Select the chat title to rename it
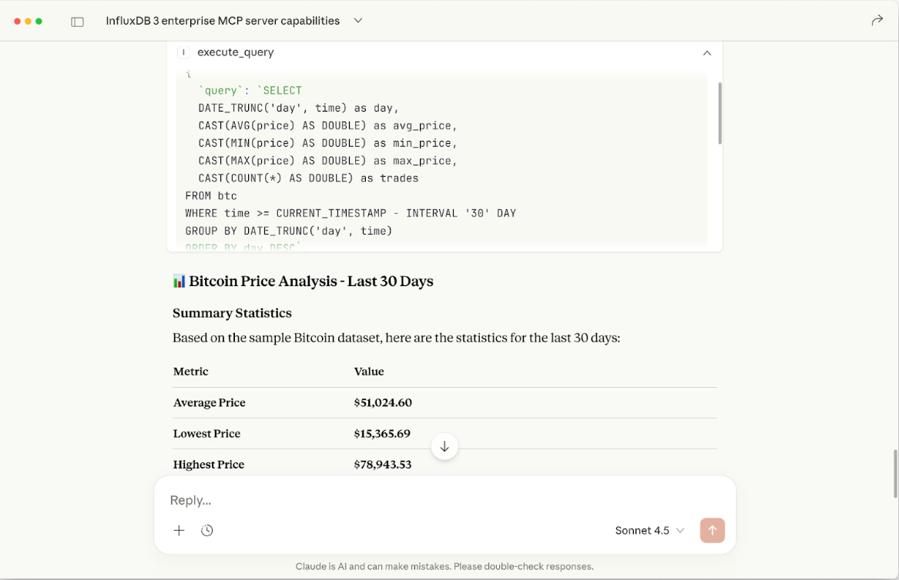This screenshot has height=580, width=899. coord(222,21)
